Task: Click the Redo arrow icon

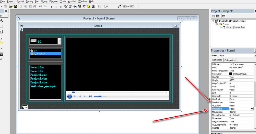Action: pyautogui.click(x=45, y=7)
